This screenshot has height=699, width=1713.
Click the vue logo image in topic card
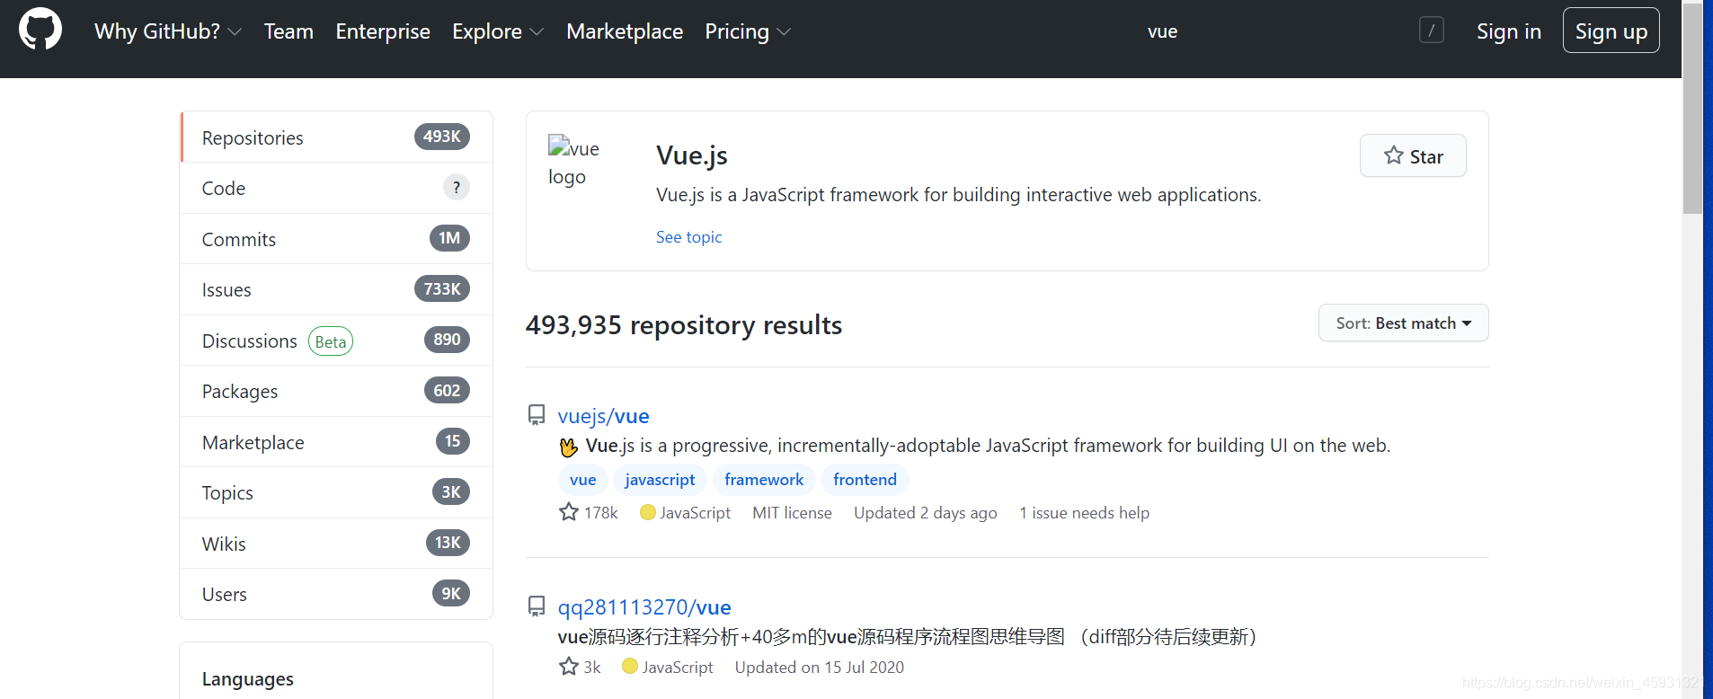(574, 162)
